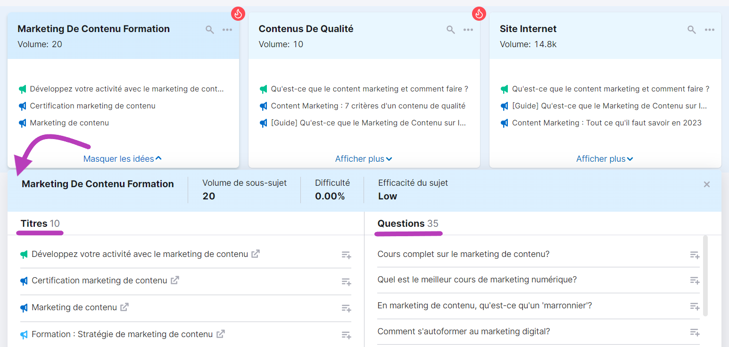
Task: Click the flame badge above Contenus De Qualité card
Action: (479, 14)
